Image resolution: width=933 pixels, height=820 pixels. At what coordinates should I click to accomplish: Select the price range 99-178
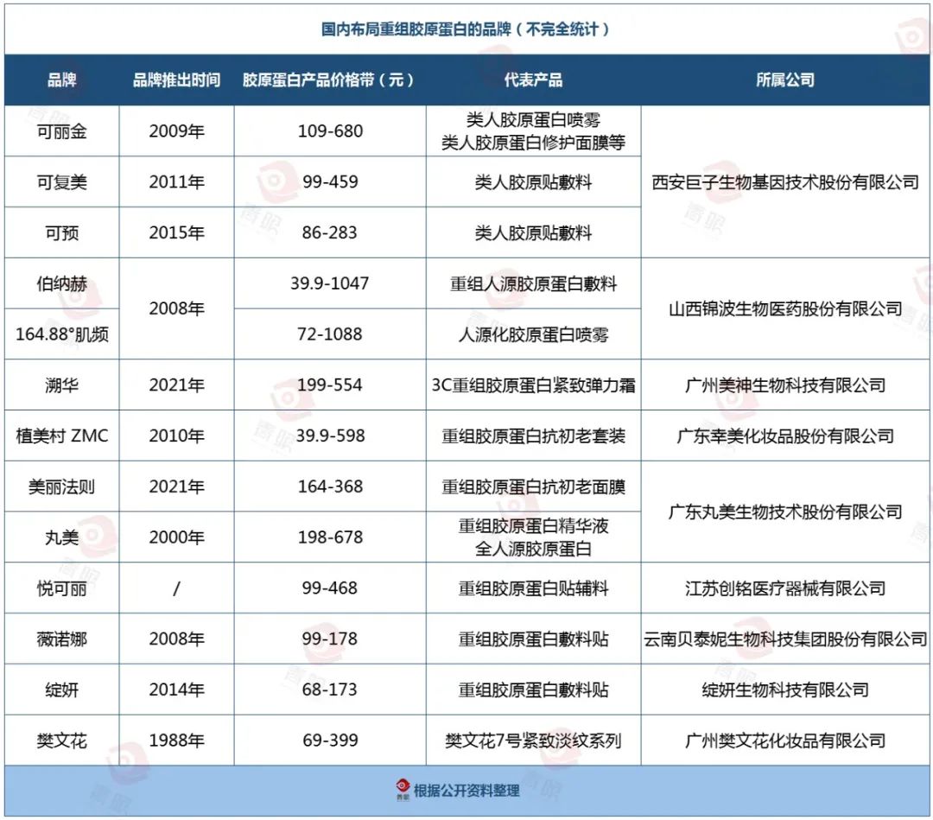click(x=330, y=639)
